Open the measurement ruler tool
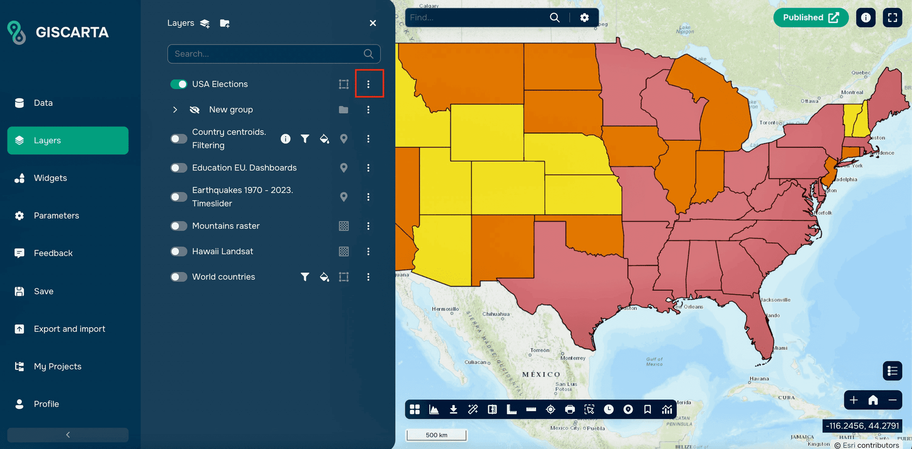Image resolution: width=912 pixels, height=449 pixels. (531, 409)
